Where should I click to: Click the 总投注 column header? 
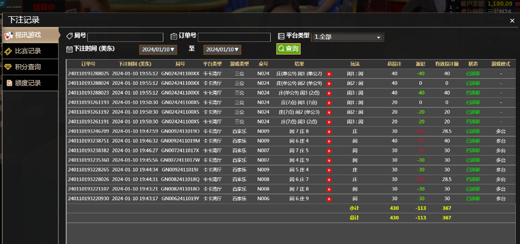(x=394, y=64)
